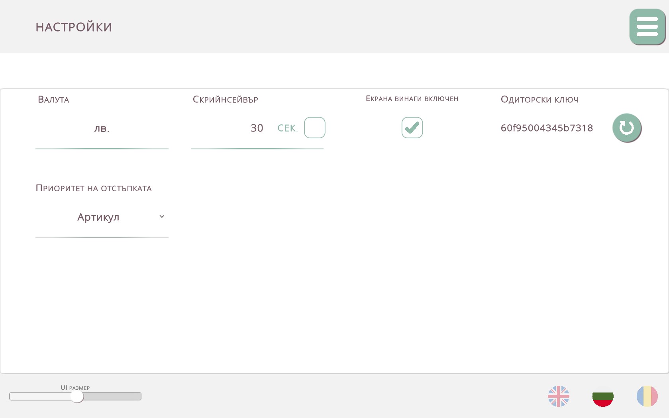Click the auditor key value 60f95004345b7318
Image resolution: width=669 pixels, height=418 pixels.
pyautogui.click(x=547, y=128)
